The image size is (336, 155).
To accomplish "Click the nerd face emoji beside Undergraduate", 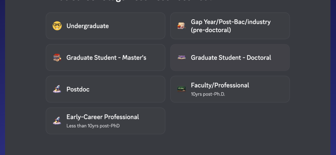I will 57,26.
